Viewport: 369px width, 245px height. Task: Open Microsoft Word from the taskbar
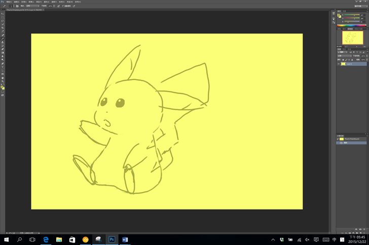(125, 239)
